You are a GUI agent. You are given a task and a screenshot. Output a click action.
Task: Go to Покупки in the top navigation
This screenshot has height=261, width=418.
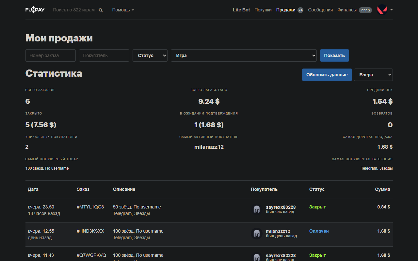click(x=263, y=10)
